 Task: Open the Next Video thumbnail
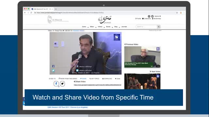(x=142, y=82)
